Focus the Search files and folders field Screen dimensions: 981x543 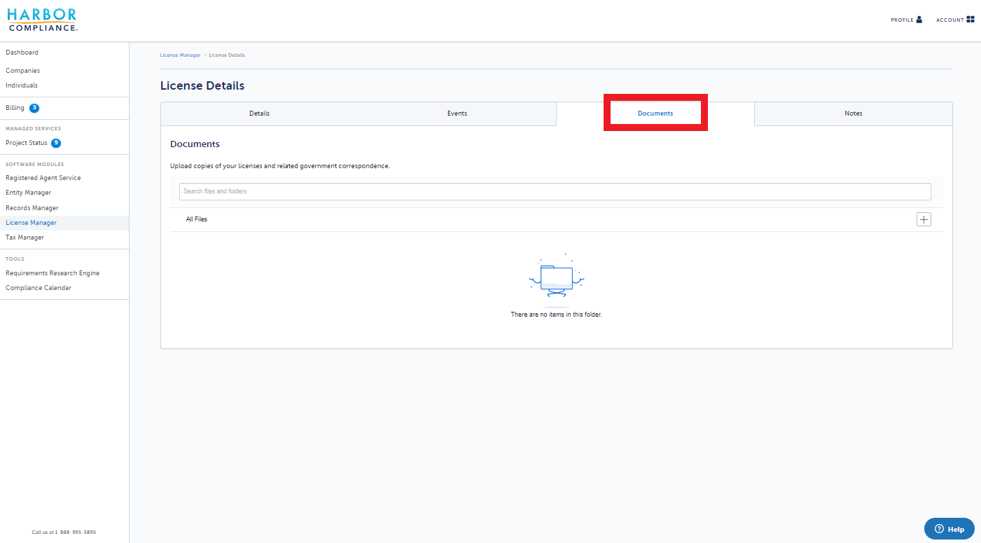(x=555, y=191)
